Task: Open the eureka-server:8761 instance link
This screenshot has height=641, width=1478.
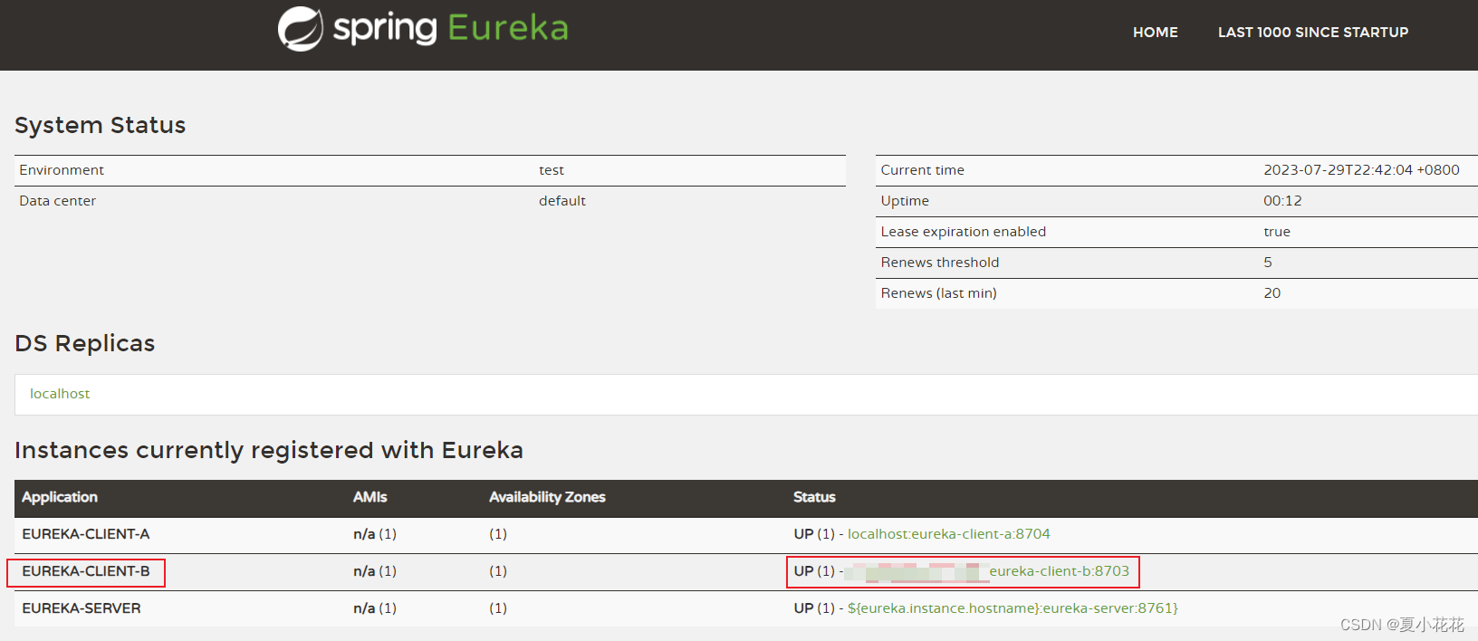Action: 1013,608
